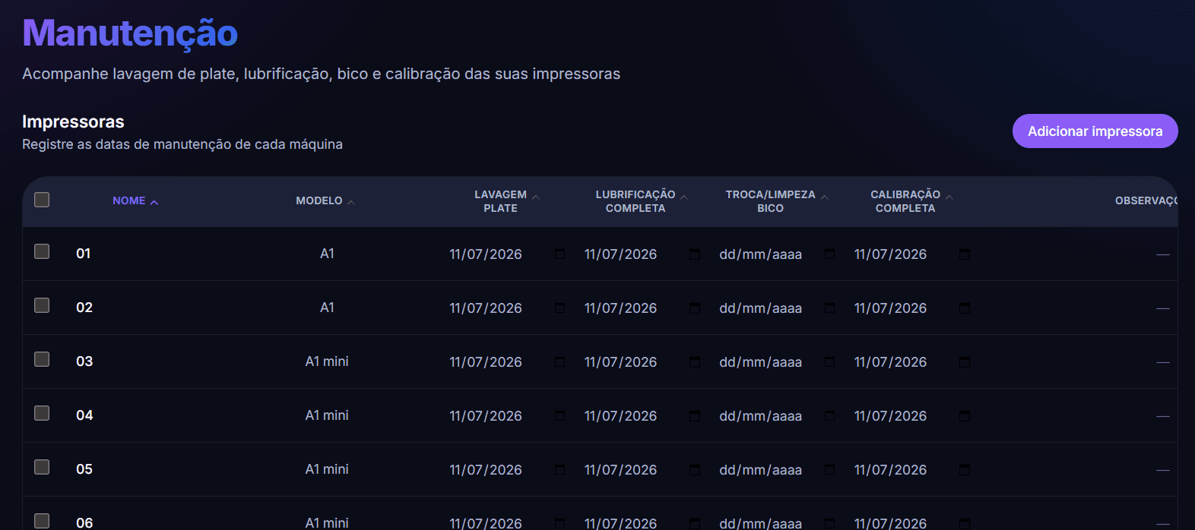Screen dimensions: 1195x530
Task: Open calendar picker for printer 01 Lavagem Plate
Action: [560, 254]
